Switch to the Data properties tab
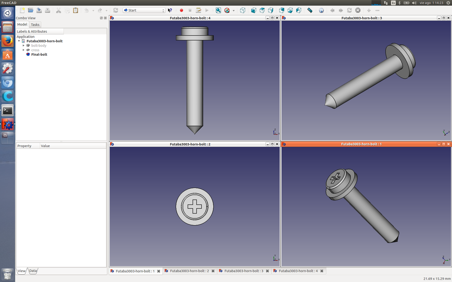This screenshot has height=282, width=452. click(33, 271)
